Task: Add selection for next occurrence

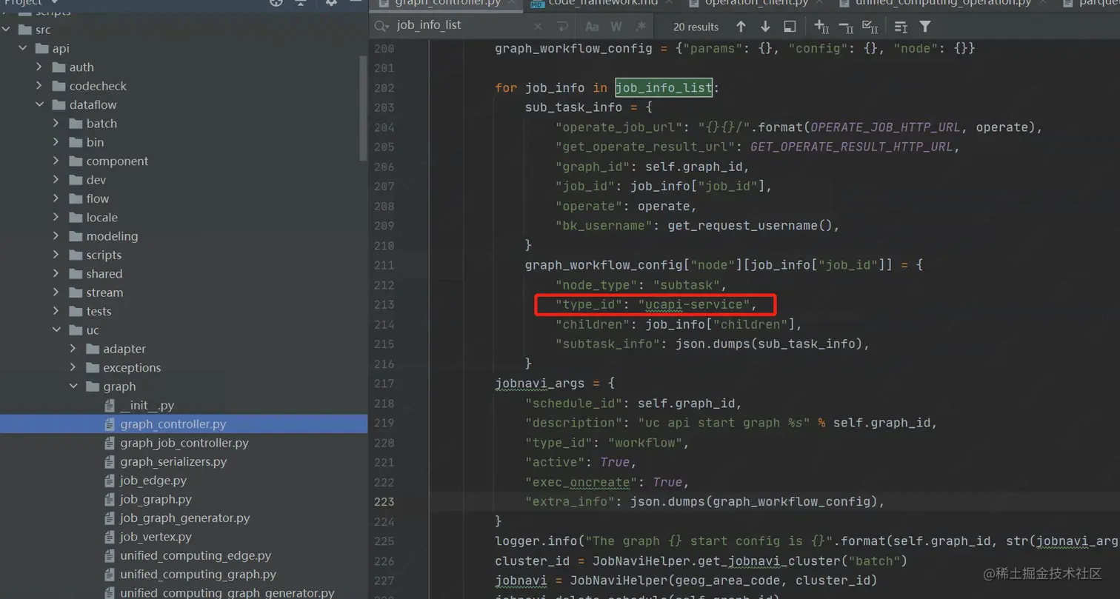Action: (x=821, y=26)
